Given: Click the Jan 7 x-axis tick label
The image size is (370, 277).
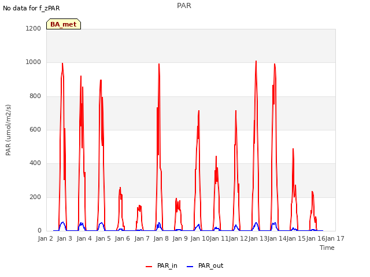Looking at the screenshot, I should click(x=142, y=238).
